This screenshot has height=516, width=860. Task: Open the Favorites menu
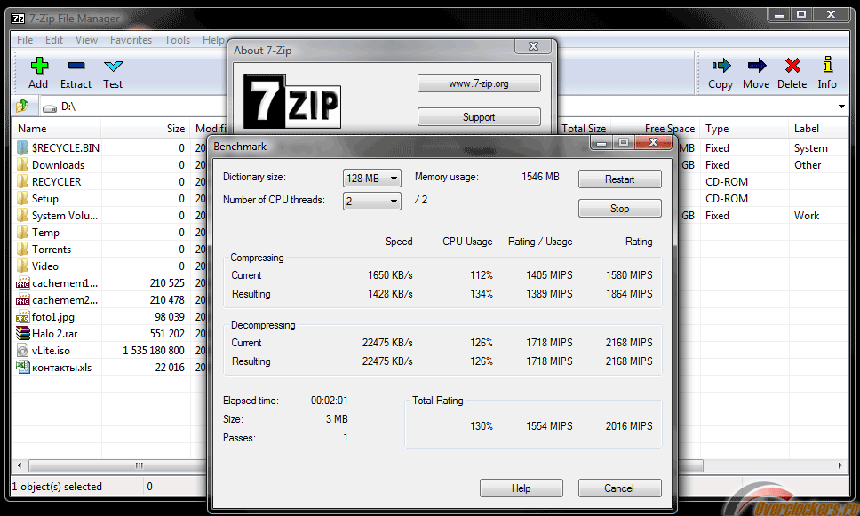pyautogui.click(x=131, y=39)
